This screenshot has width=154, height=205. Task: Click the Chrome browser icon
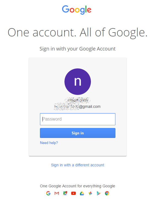(x=107, y=193)
